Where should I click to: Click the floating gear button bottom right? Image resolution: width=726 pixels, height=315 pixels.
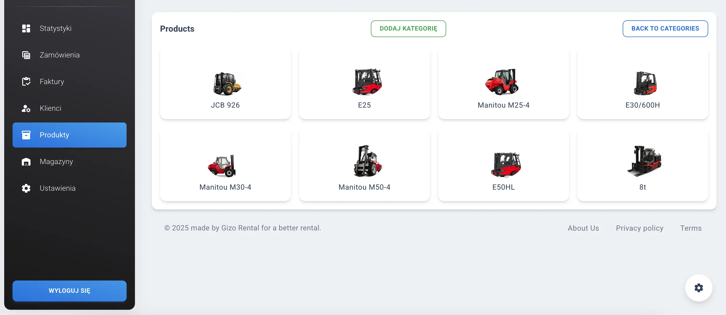pos(699,288)
